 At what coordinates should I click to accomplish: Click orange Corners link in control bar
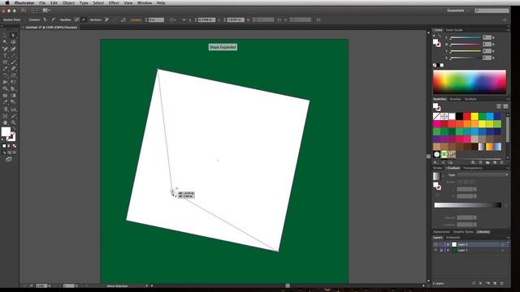(x=136, y=19)
